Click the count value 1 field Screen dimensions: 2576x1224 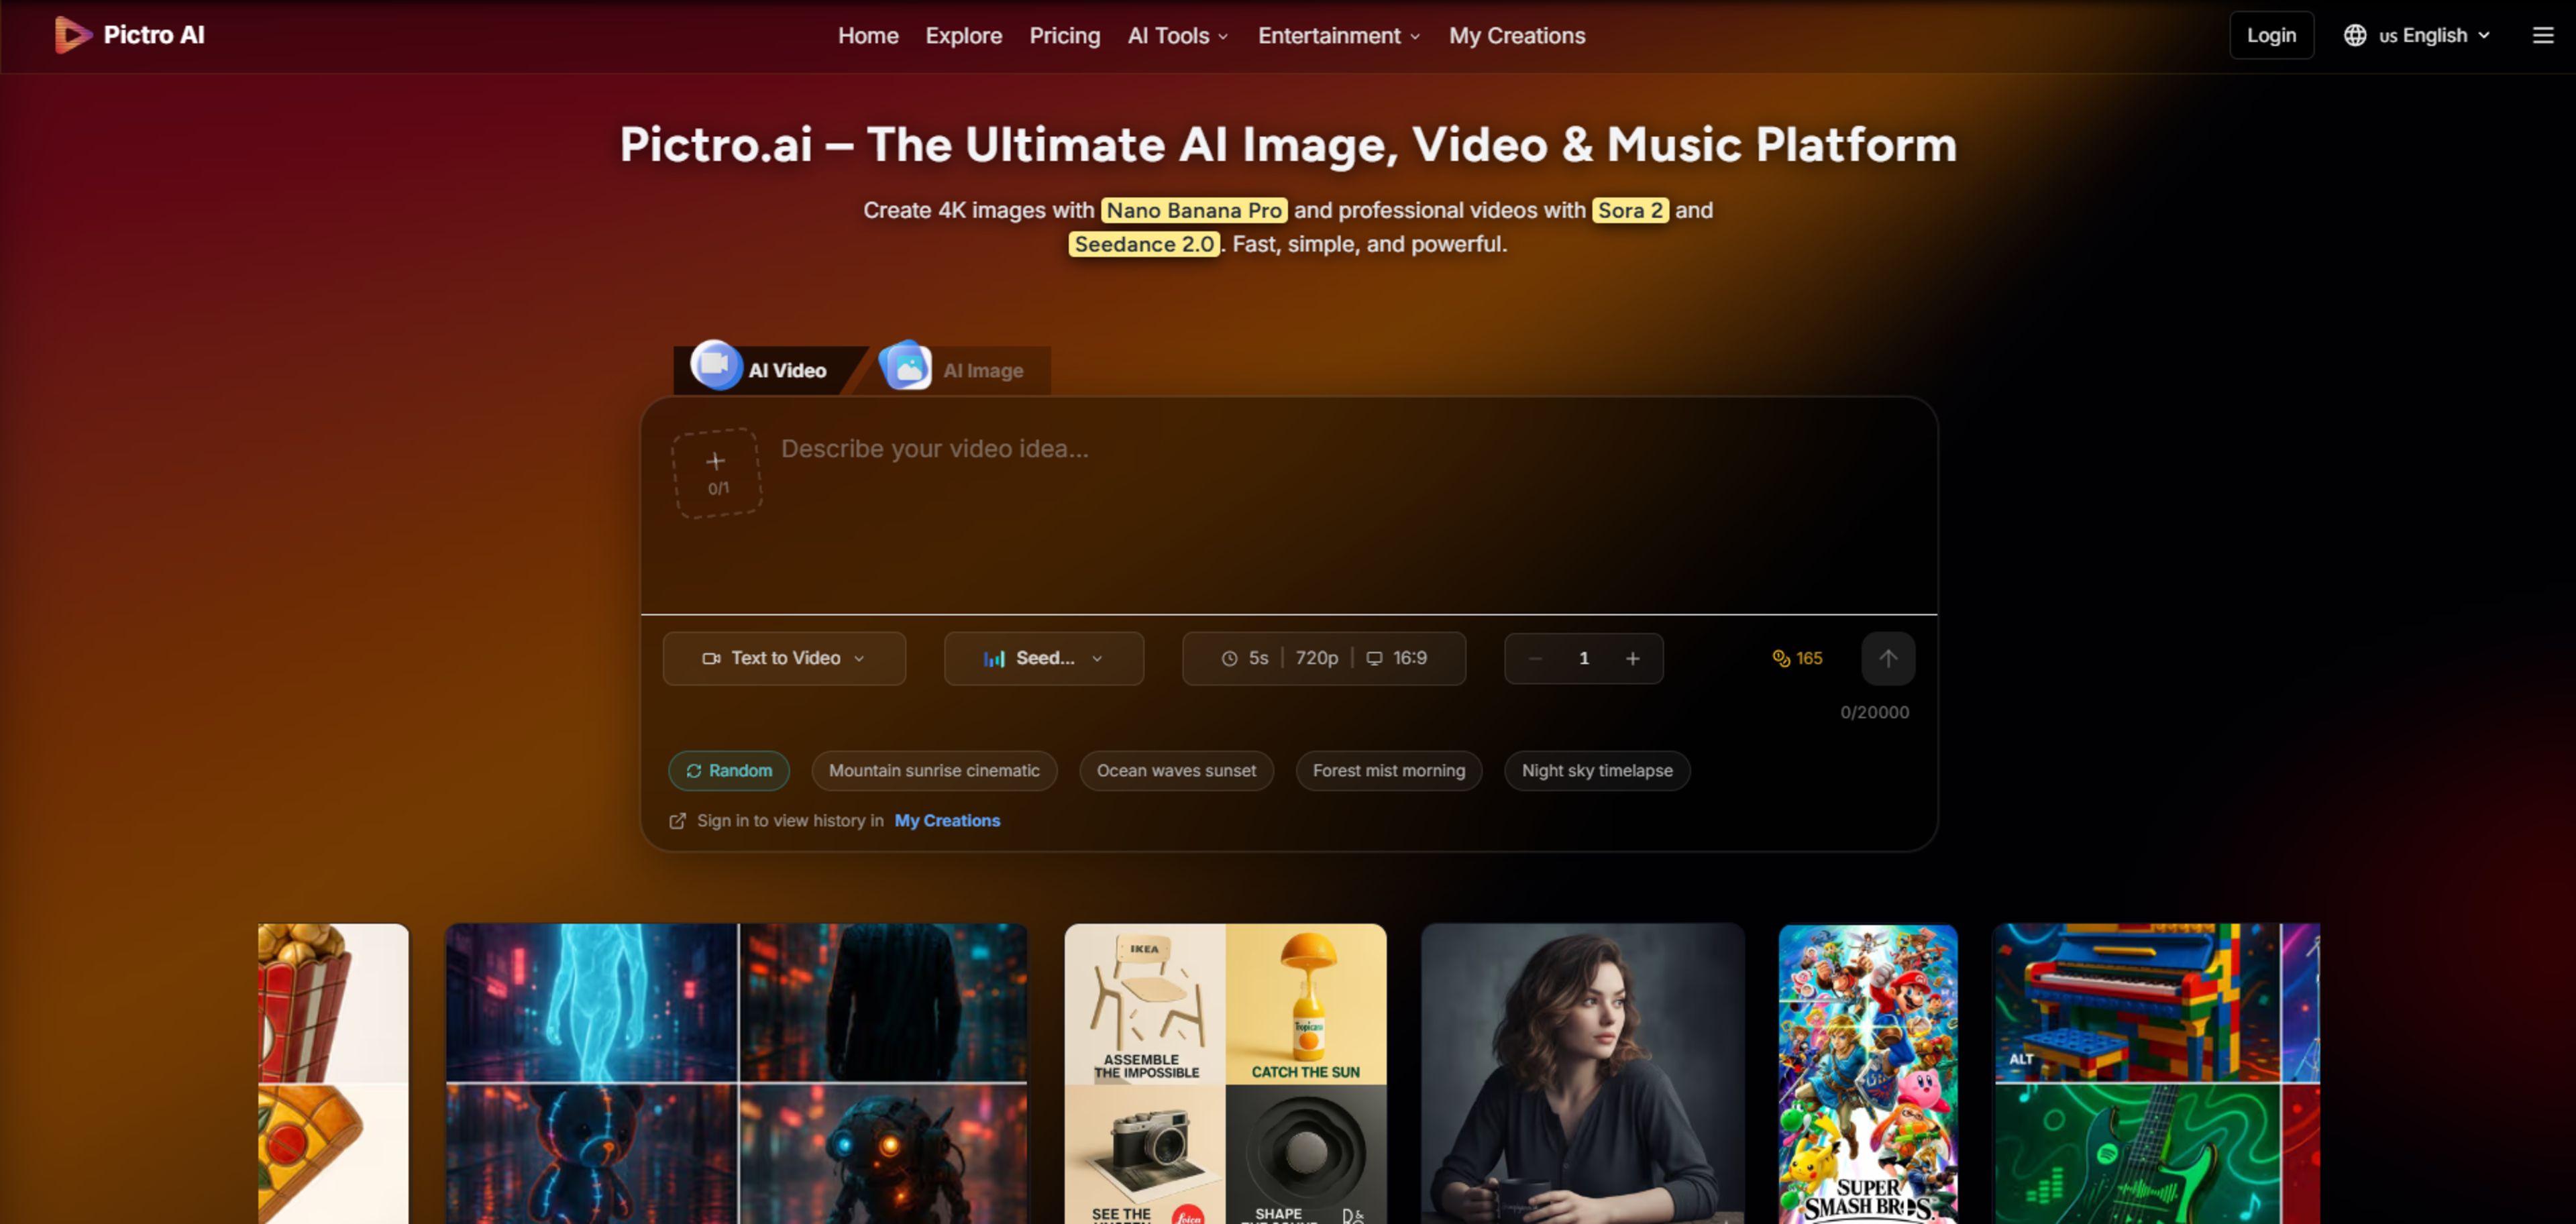(1583, 659)
